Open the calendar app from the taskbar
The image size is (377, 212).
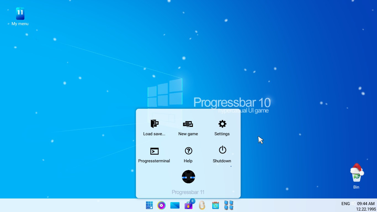pos(215,205)
